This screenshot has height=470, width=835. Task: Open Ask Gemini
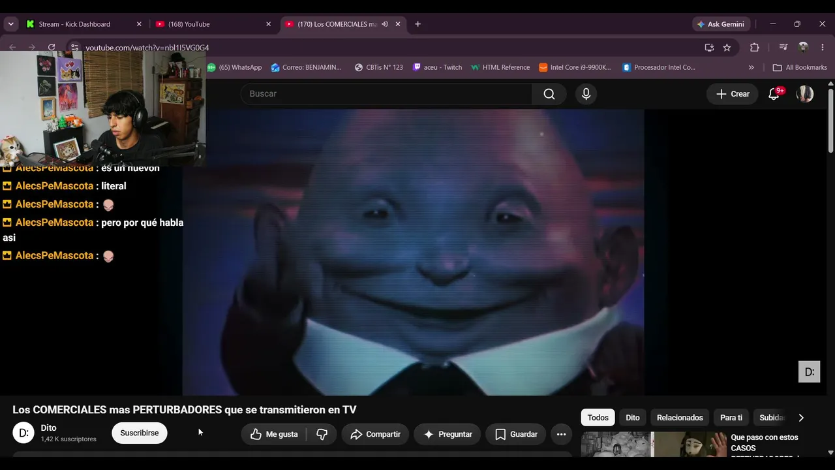click(x=721, y=24)
